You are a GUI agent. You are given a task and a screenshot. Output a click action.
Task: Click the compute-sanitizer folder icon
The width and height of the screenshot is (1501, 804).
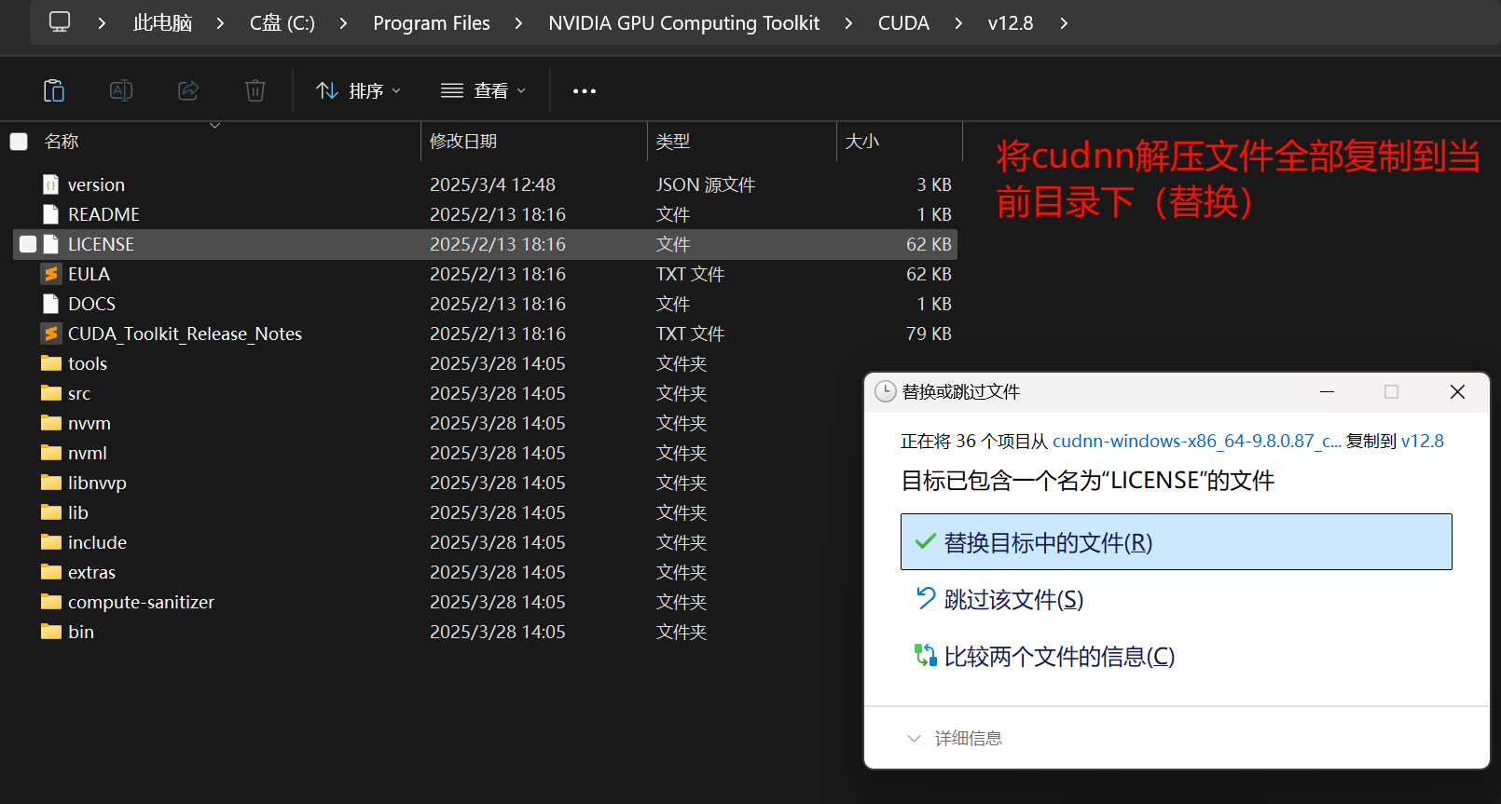(x=51, y=602)
